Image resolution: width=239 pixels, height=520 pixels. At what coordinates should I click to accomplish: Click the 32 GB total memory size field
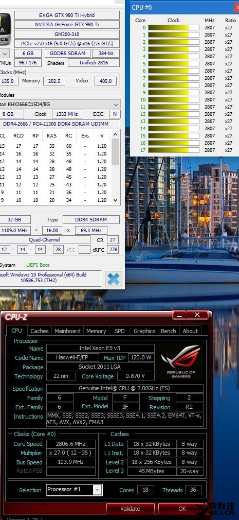(15, 219)
